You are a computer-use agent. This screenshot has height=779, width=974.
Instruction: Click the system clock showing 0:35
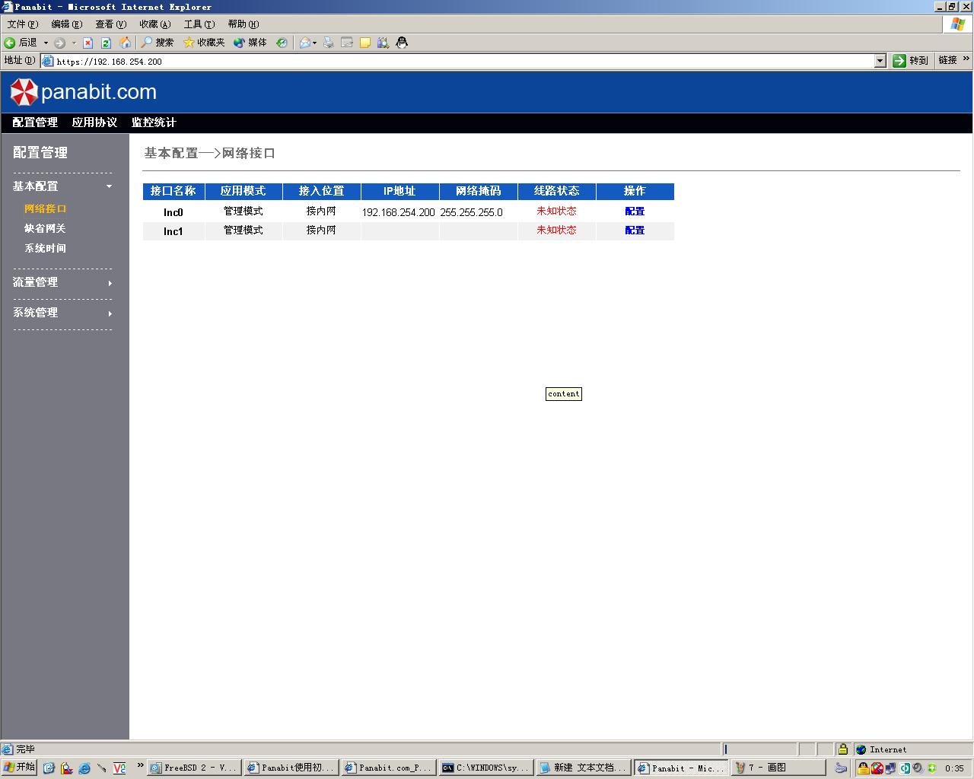(x=954, y=768)
